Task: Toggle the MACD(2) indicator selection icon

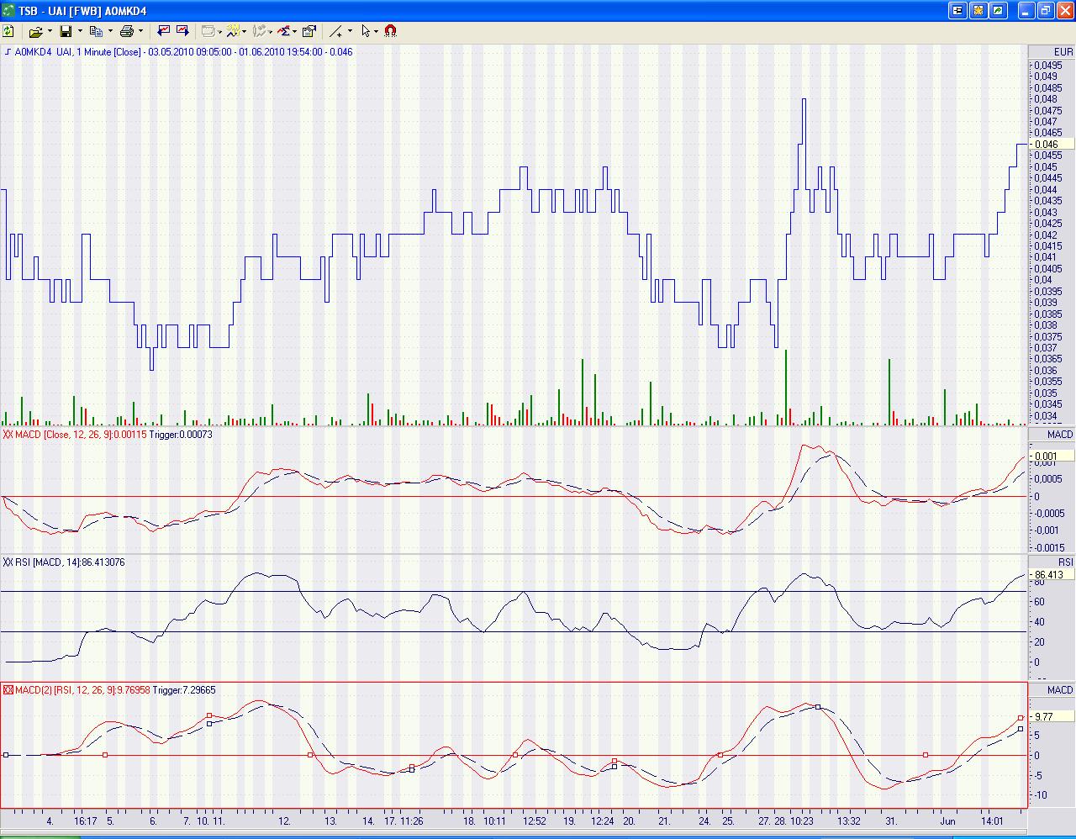Action: [x=8, y=690]
